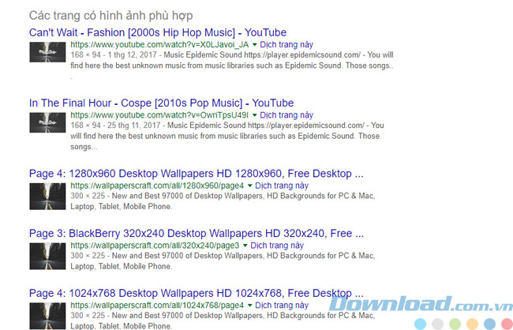
Task: Click thumbnail of In The Final Hour result
Action: coord(47,122)
